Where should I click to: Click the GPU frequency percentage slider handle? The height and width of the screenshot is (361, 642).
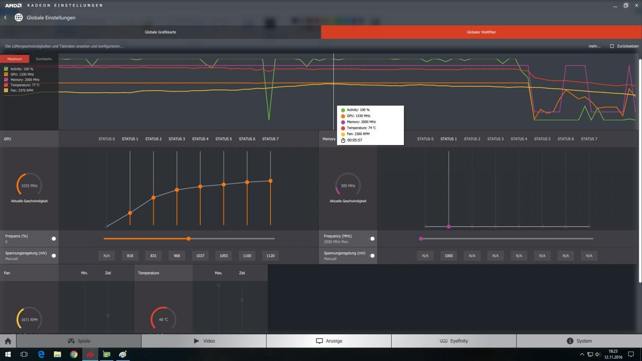189,239
